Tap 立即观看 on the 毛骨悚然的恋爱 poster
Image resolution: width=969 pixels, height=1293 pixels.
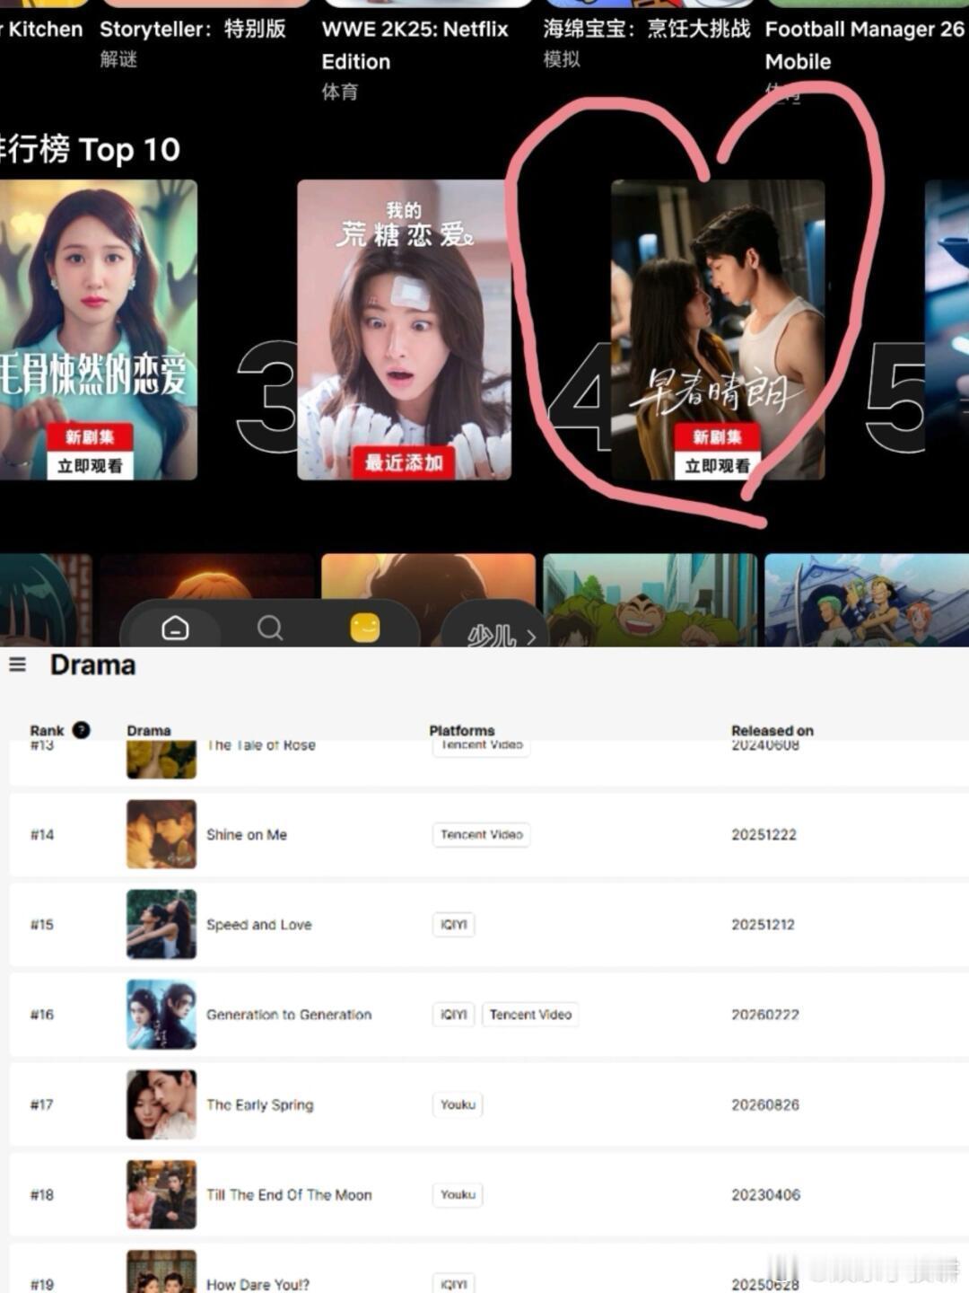[x=90, y=465]
